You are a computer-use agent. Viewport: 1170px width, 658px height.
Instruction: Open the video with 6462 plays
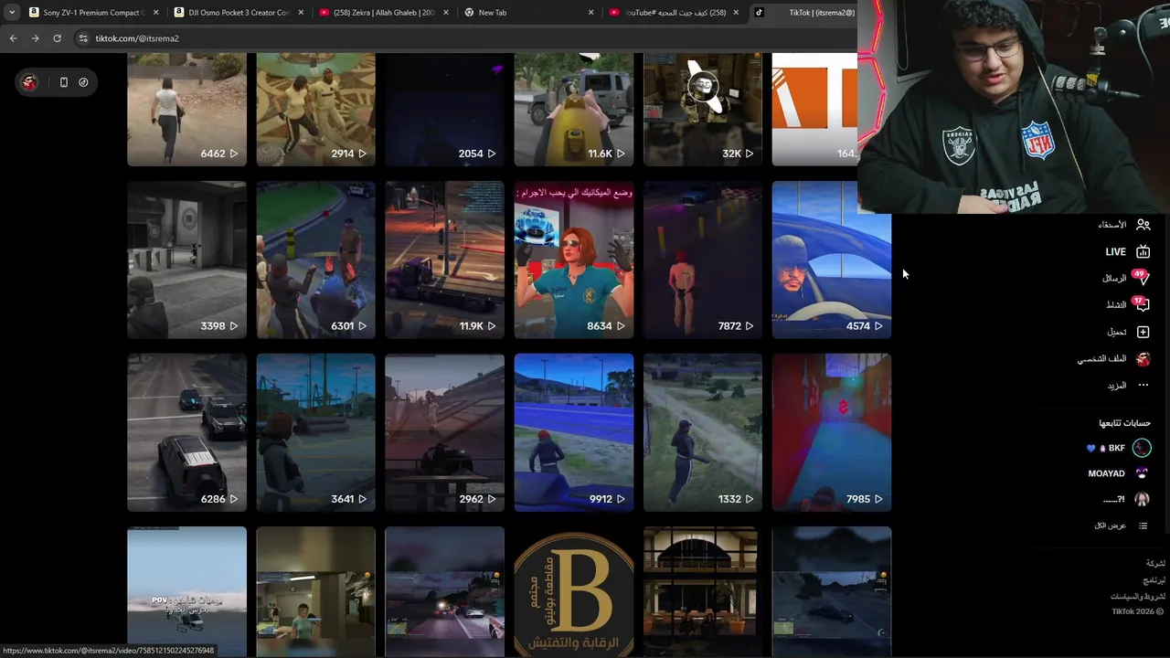[x=186, y=110]
